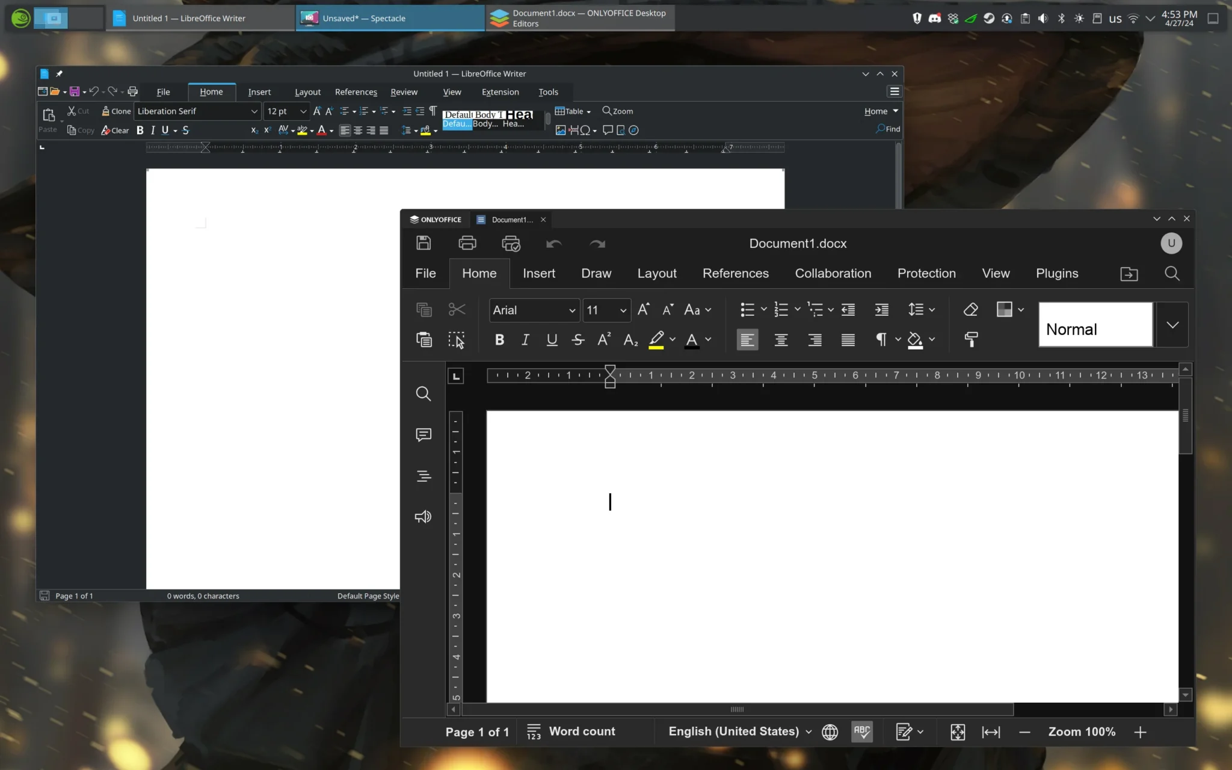Open the 12 pt size dropdown in LibreOffice

pyautogui.click(x=303, y=111)
